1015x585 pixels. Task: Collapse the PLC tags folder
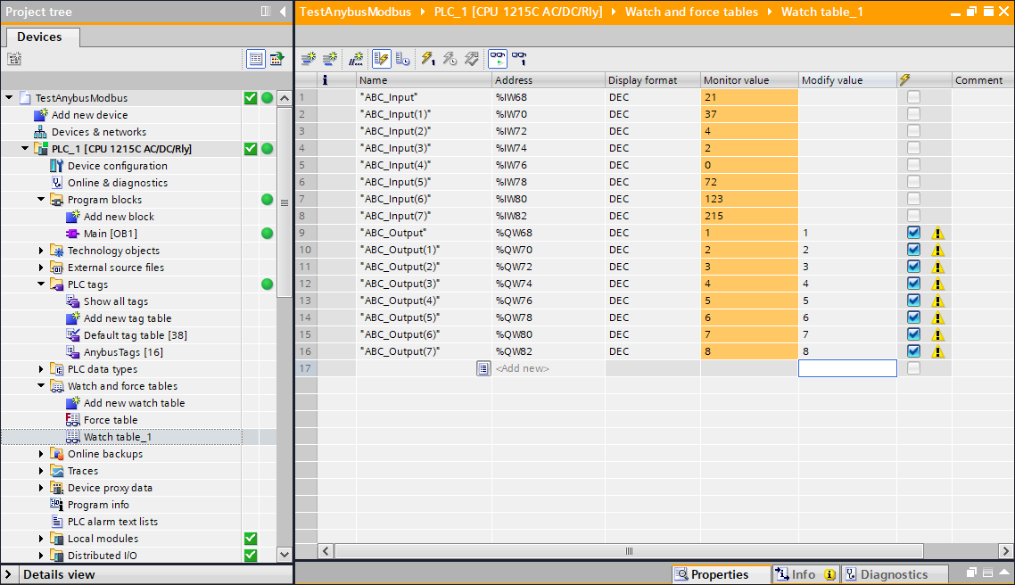(x=41, y=284)
